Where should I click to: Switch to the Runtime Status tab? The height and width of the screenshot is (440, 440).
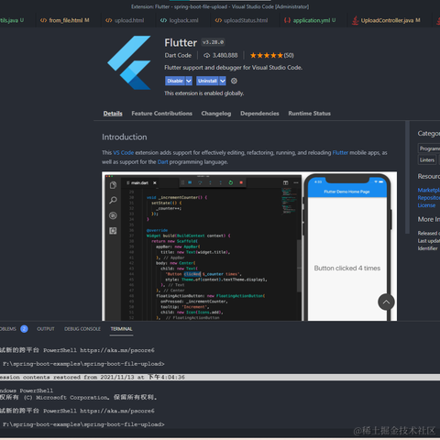coord(309,114)
